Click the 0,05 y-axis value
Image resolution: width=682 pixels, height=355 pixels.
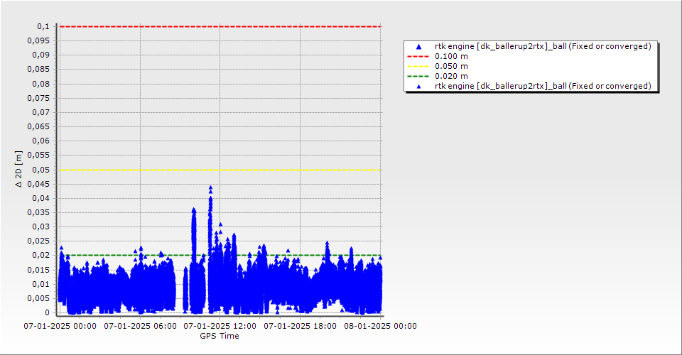pyautogui.click(x=41, y=170)
